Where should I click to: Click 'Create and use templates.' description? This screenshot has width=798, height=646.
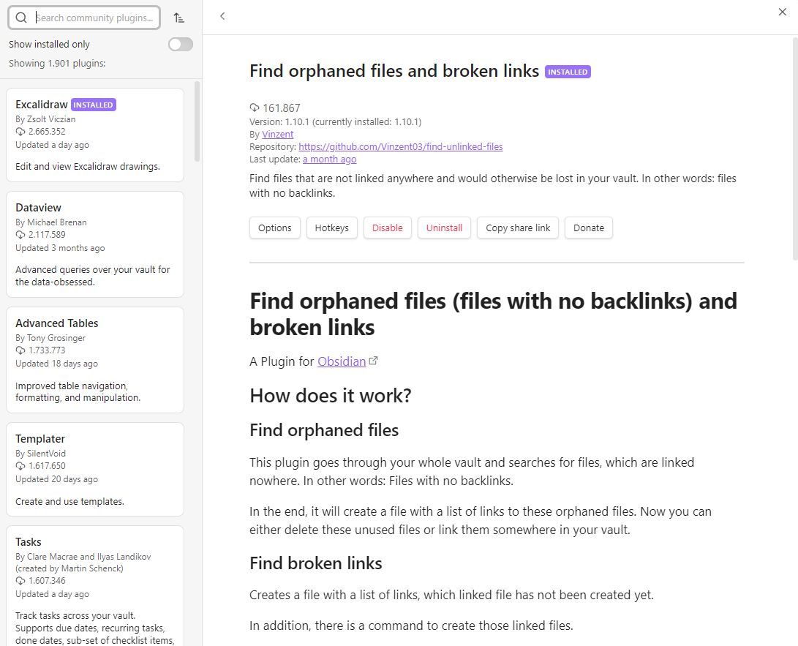pos(69,501)
